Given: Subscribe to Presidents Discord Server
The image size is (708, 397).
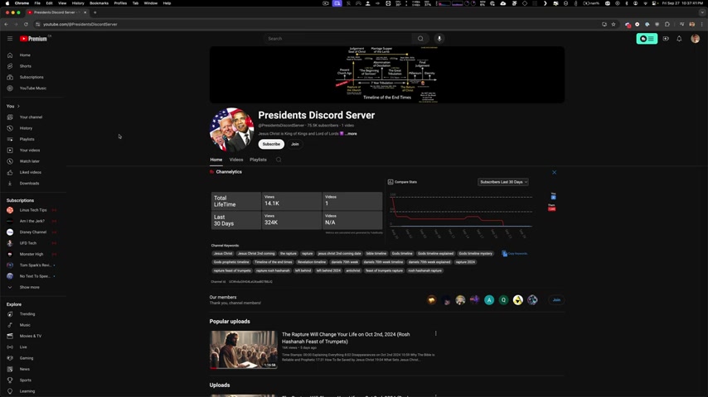Looking at the screenshot, I should pos(271,144).
